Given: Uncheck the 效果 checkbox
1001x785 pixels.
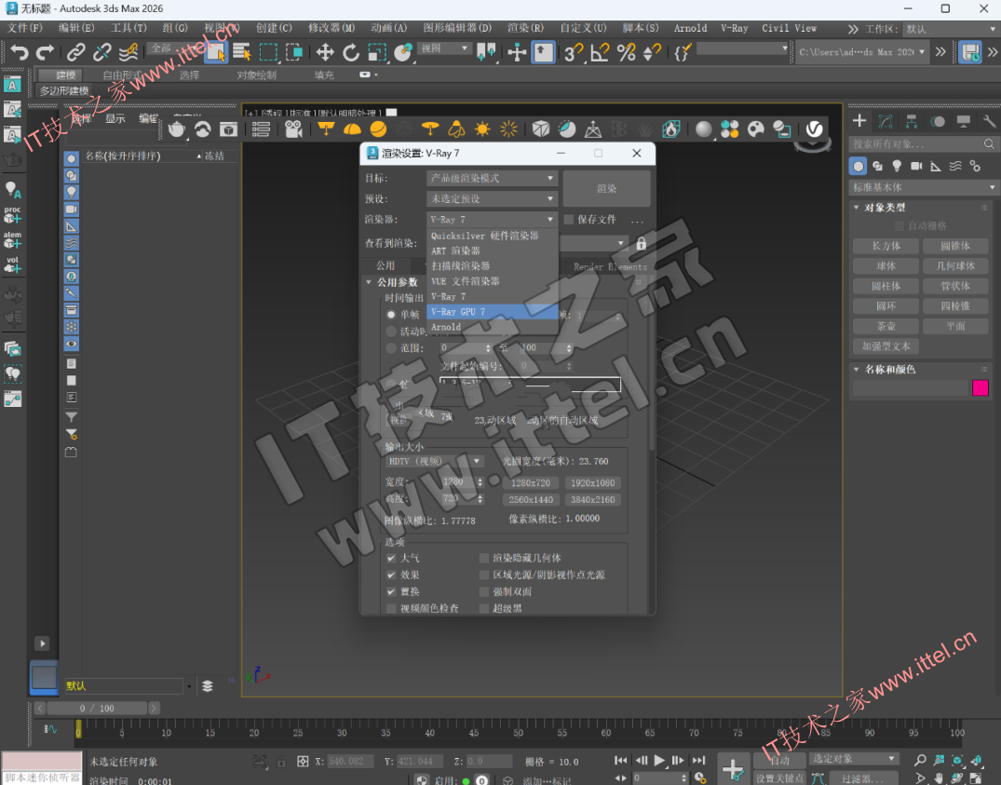Looking at the screenshot, I should [x=391, y=575].
